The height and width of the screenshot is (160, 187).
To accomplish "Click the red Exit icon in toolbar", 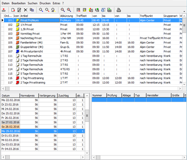I will click(x=4, y=10).
